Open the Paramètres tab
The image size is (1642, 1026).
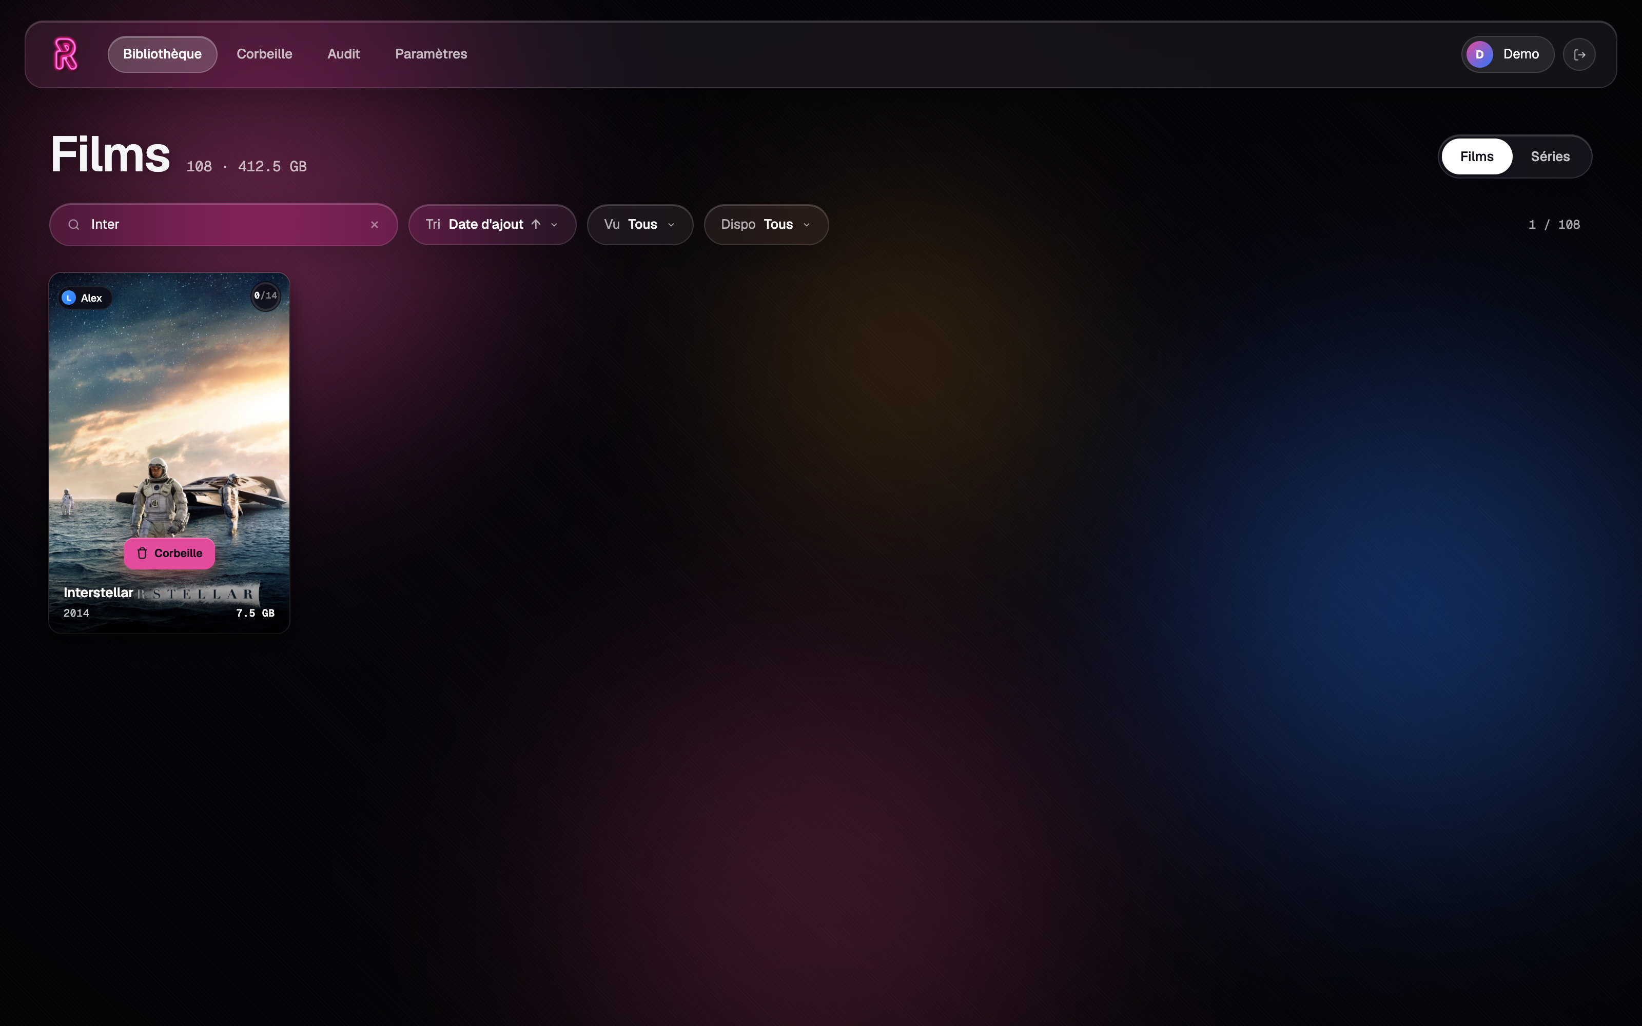[x=431, y=54]
